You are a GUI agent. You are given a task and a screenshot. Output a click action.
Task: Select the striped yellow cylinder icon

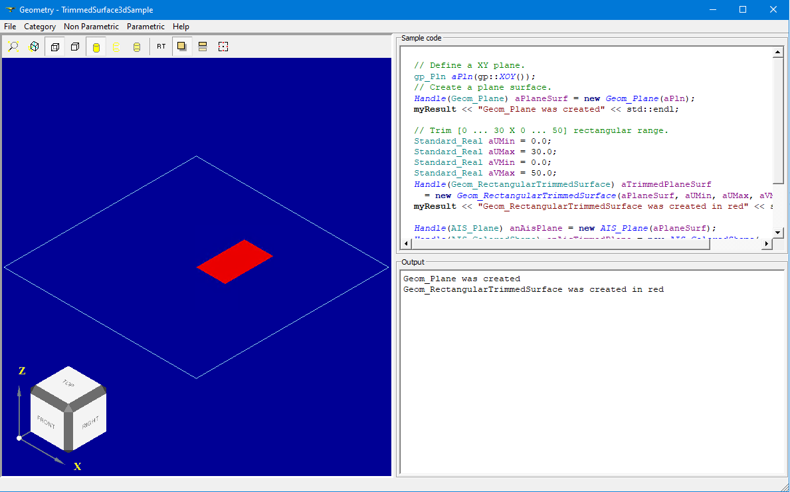[137, 47]
